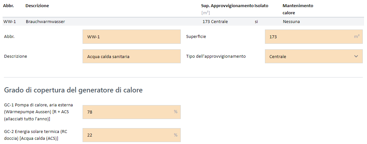Click the Isolato column header

point(261,6)
